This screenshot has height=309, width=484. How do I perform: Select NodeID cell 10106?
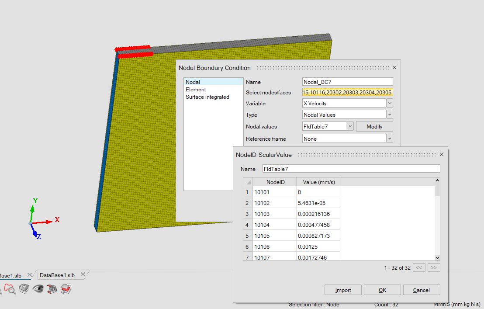click(x=274, y=247)
